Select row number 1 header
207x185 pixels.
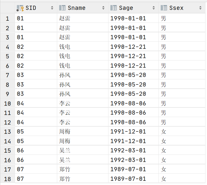point(7,18)
